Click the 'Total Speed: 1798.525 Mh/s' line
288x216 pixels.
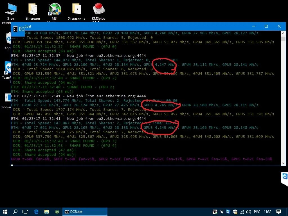pyautogui.click(x=83, y=132)
